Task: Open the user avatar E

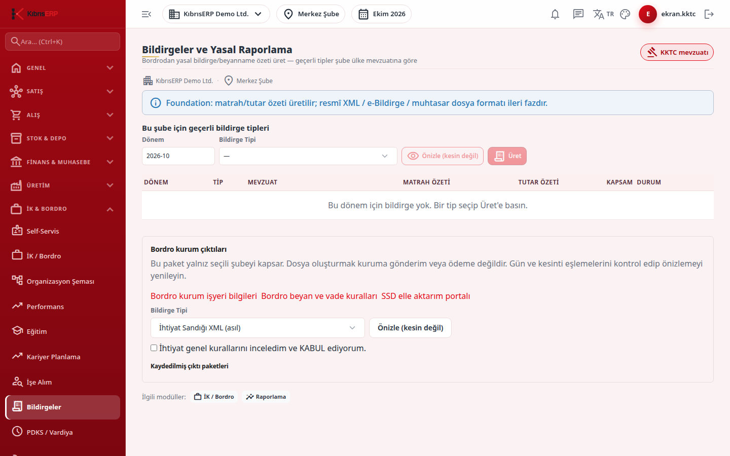Action: 648,14
